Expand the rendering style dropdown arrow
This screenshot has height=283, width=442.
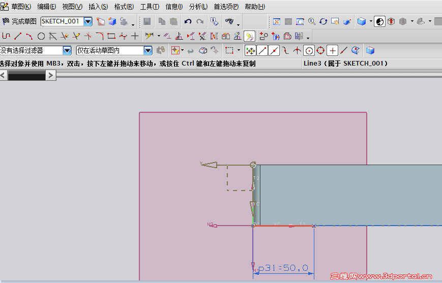[x=371, y=21]
